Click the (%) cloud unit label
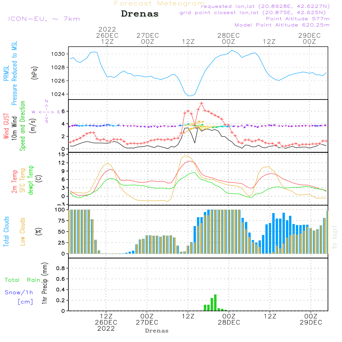 pyautogui.click(x=39, y=232)
